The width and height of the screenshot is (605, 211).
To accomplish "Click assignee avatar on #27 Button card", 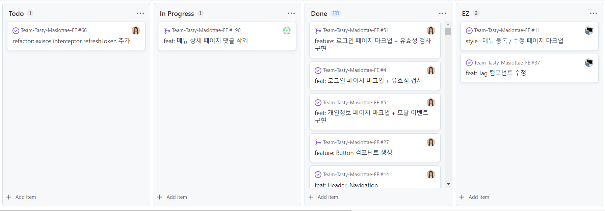I will point(431,142).
